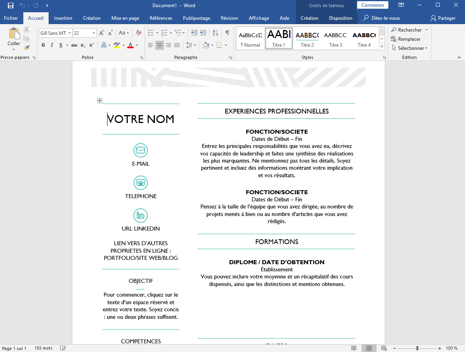The width and height of the screenshot is (465, 352).
Task: Click the Partager button
Action: tap(443, 18)
